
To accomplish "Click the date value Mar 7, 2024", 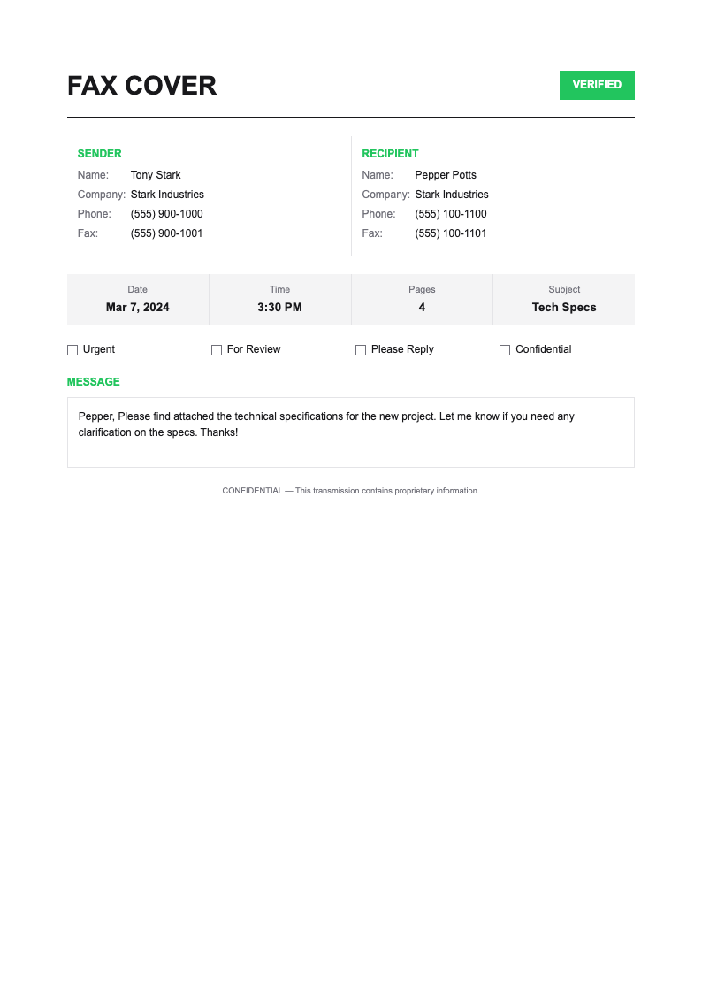I will click(138, 308).
